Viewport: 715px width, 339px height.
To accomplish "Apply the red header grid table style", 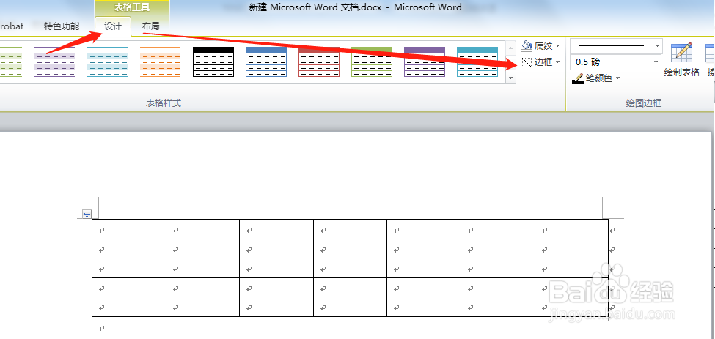I will 319,62.
